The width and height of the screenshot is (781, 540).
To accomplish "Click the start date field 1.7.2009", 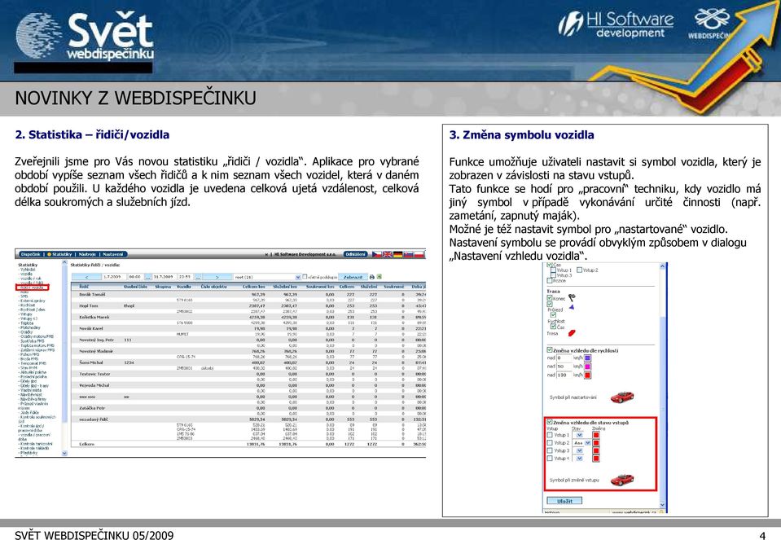I will 114,277.
